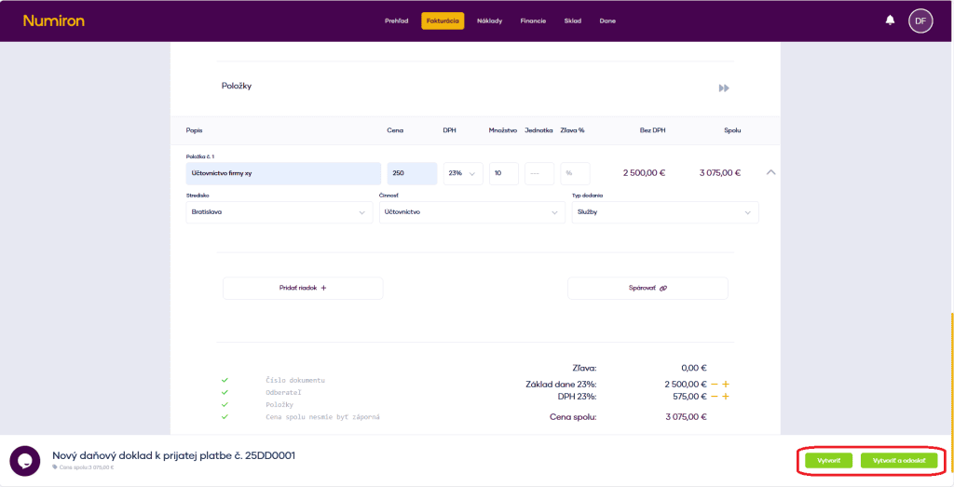This screenshot has width=954, height=487.
Task: Click the plus icon beside Základ dane 23%
Action: click(x=725, y=384)
